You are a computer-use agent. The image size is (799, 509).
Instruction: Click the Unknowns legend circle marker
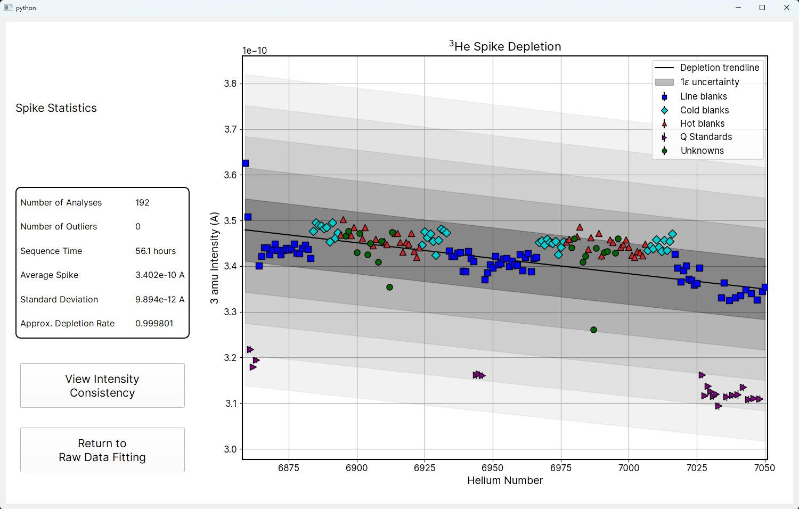(664, 151)
